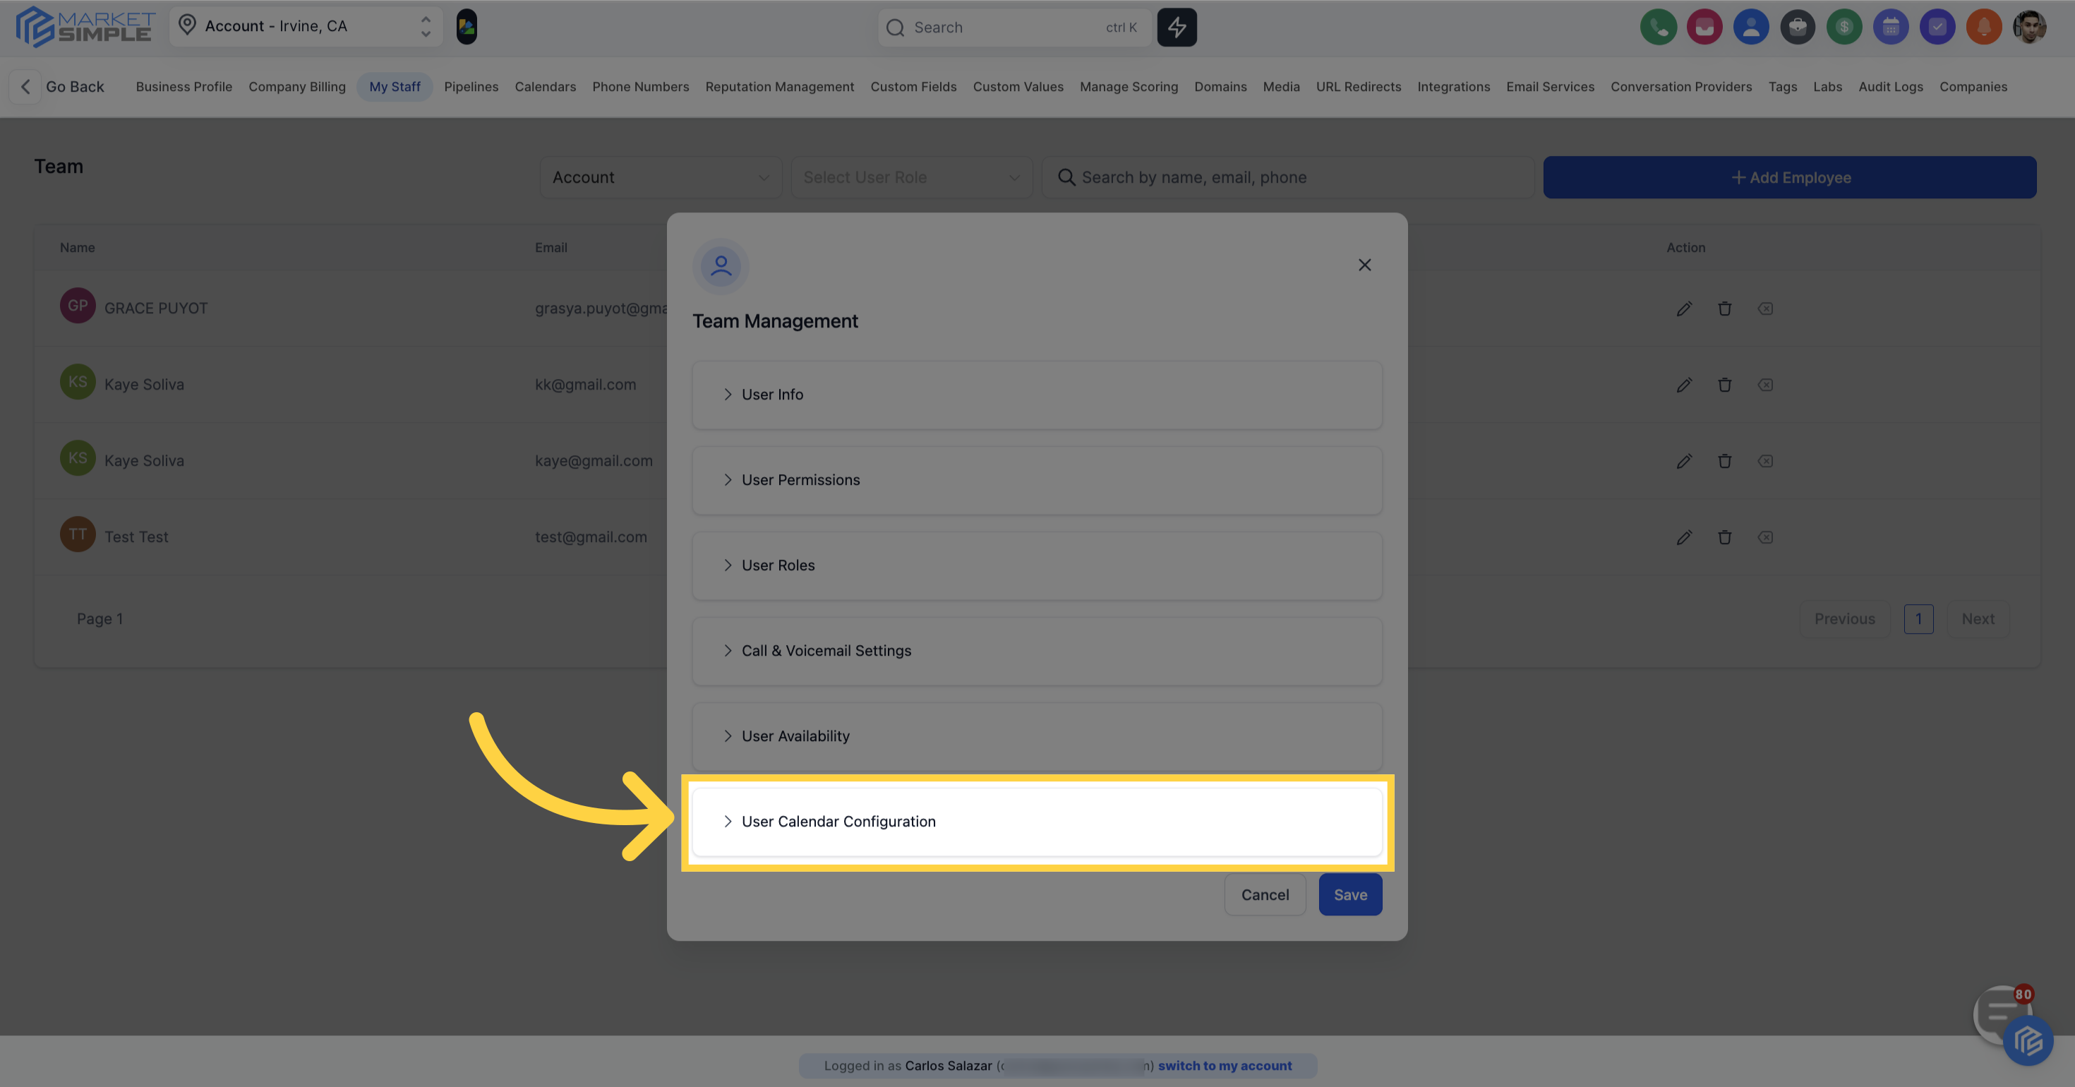Open the contacts icon in the header
The width and height of the screenshot is (2075, 1087).
pos(1751,27)
